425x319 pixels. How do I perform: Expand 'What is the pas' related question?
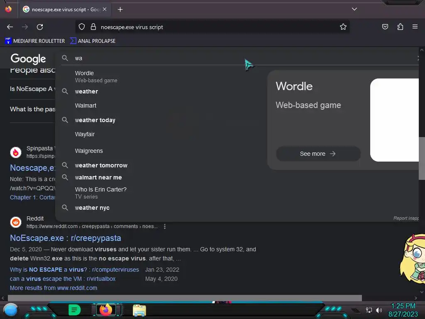(32, 109)
